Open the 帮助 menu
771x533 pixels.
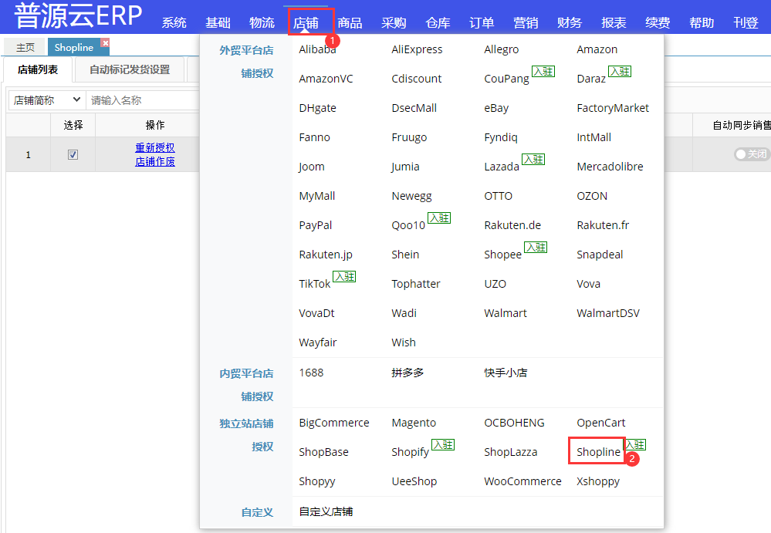tap(702, 22)
